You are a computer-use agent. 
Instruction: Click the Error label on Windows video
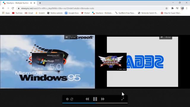73,37
